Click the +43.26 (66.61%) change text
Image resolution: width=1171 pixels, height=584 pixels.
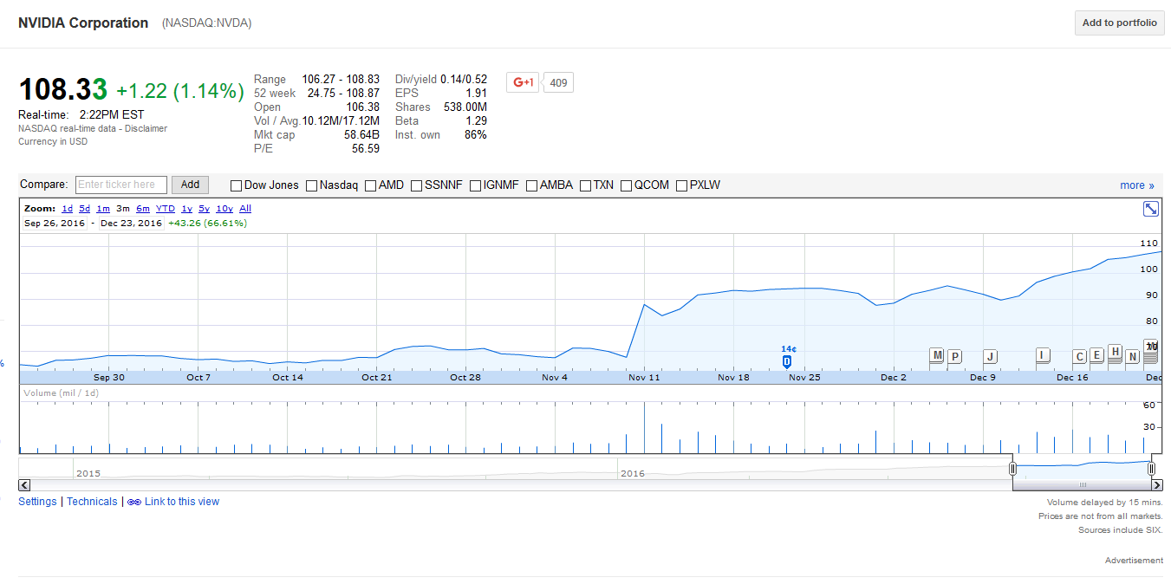point(207,223)
